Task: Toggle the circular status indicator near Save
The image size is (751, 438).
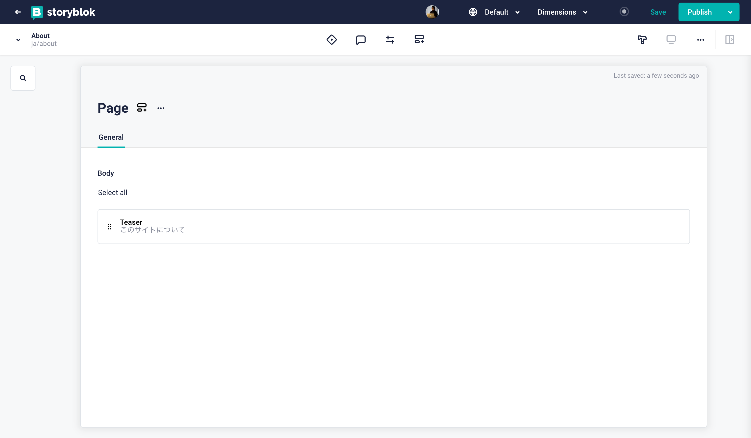Action: click(x=624, y=12)
